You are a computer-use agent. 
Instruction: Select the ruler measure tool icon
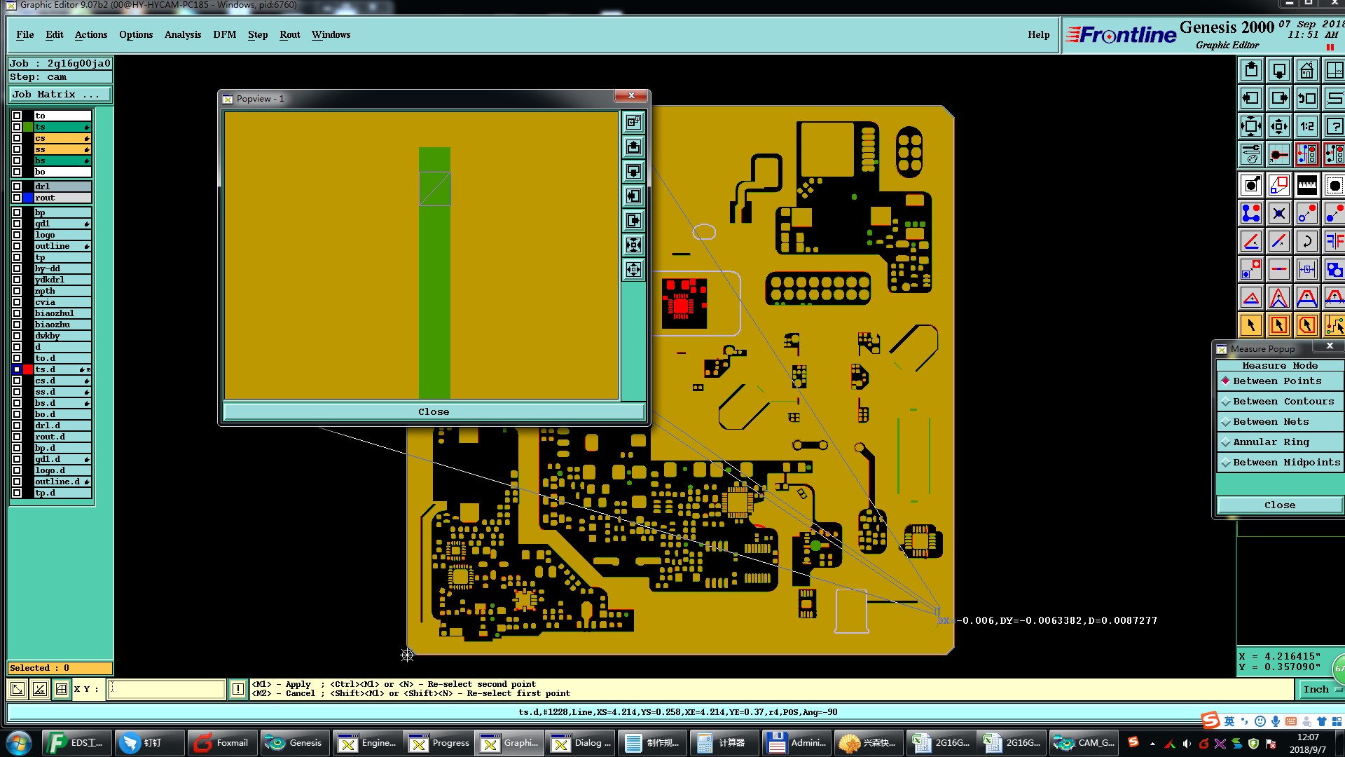[1307, 185]
